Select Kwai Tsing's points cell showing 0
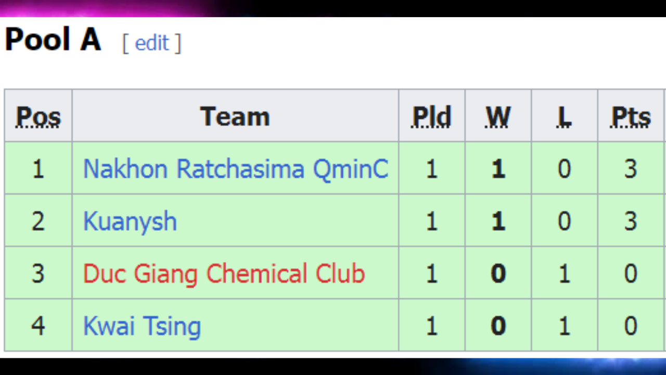666x375 pixels. tap(631, 326)
